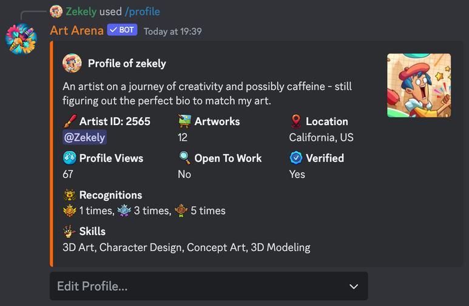The width and height of the screenshot is (469, 306).
Task: Click the Art Arena bot username
Action: point(76,30)
